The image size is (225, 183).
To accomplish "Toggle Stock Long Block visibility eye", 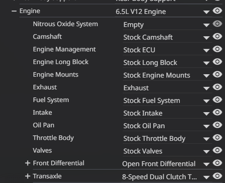I will tap(217, 62).
